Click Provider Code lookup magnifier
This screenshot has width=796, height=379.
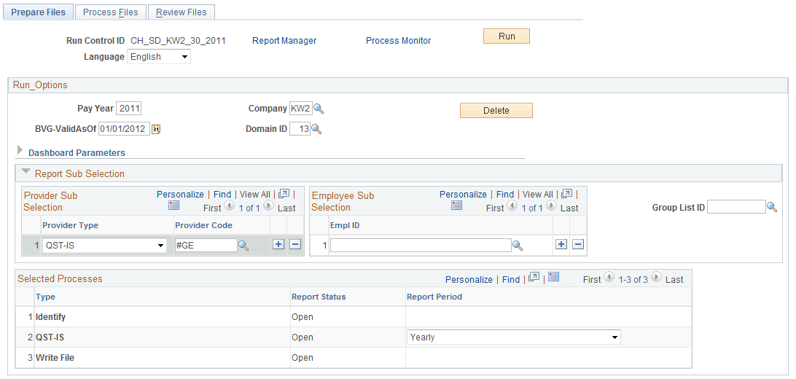tap(243, 246)
